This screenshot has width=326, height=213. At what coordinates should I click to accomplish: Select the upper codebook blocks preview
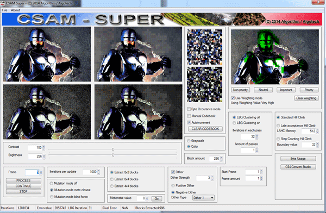tap(205, 47)
